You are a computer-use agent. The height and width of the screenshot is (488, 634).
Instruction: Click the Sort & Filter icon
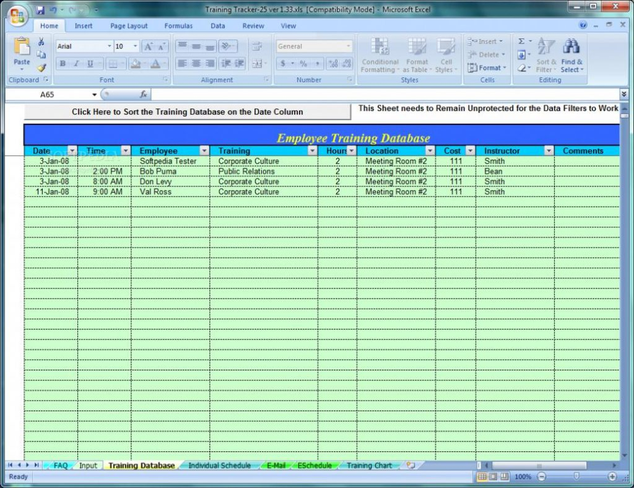coord(545,47)
